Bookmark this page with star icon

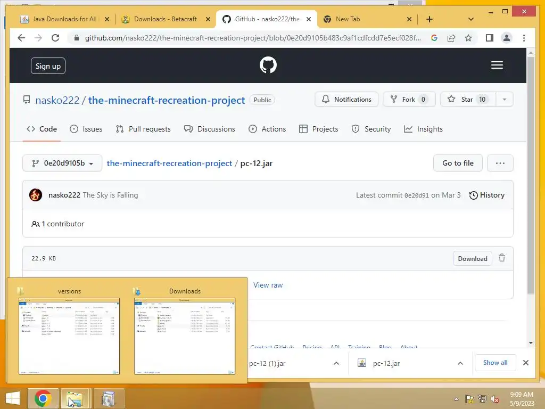(x=468, y=38)
